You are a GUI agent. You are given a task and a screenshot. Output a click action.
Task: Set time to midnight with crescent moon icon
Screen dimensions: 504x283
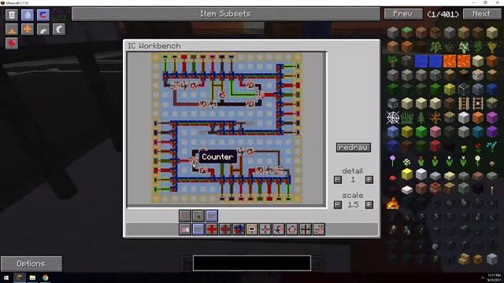[59, 30]
